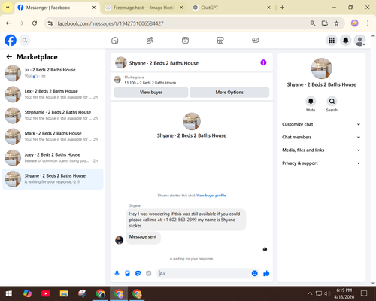View site information icon in address bar

coord(50,23)
